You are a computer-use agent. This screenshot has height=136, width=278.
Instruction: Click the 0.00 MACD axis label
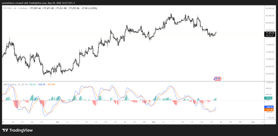tap(268, 100)
